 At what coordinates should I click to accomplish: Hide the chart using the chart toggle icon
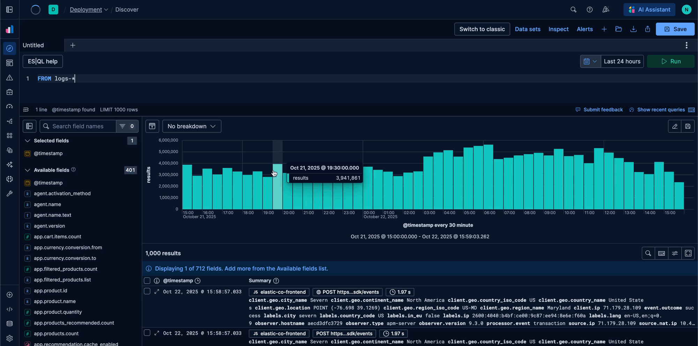tap(152, 126)
